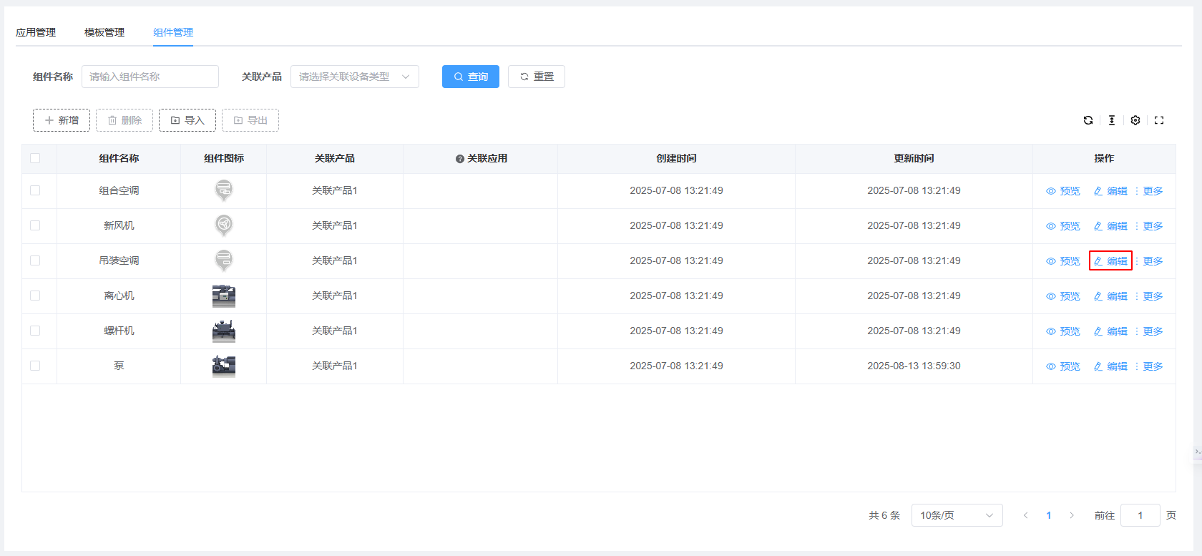Open the row density icon
The image size is (1202, 556).
1112,120
